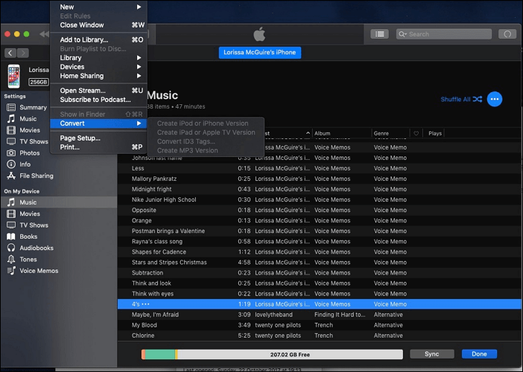The width and height of the screenshot is (523, 372).
Task: Open Audiobooks in the device sidebar
Action: [x=37, y=248]
